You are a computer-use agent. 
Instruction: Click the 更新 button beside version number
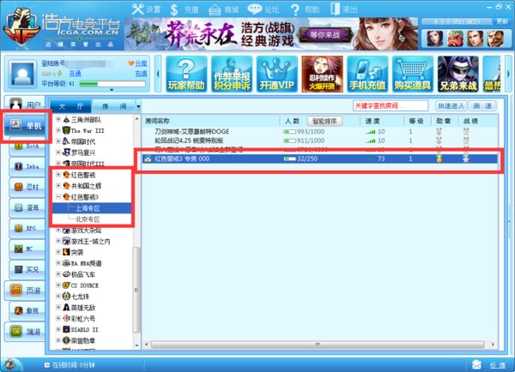502,21
